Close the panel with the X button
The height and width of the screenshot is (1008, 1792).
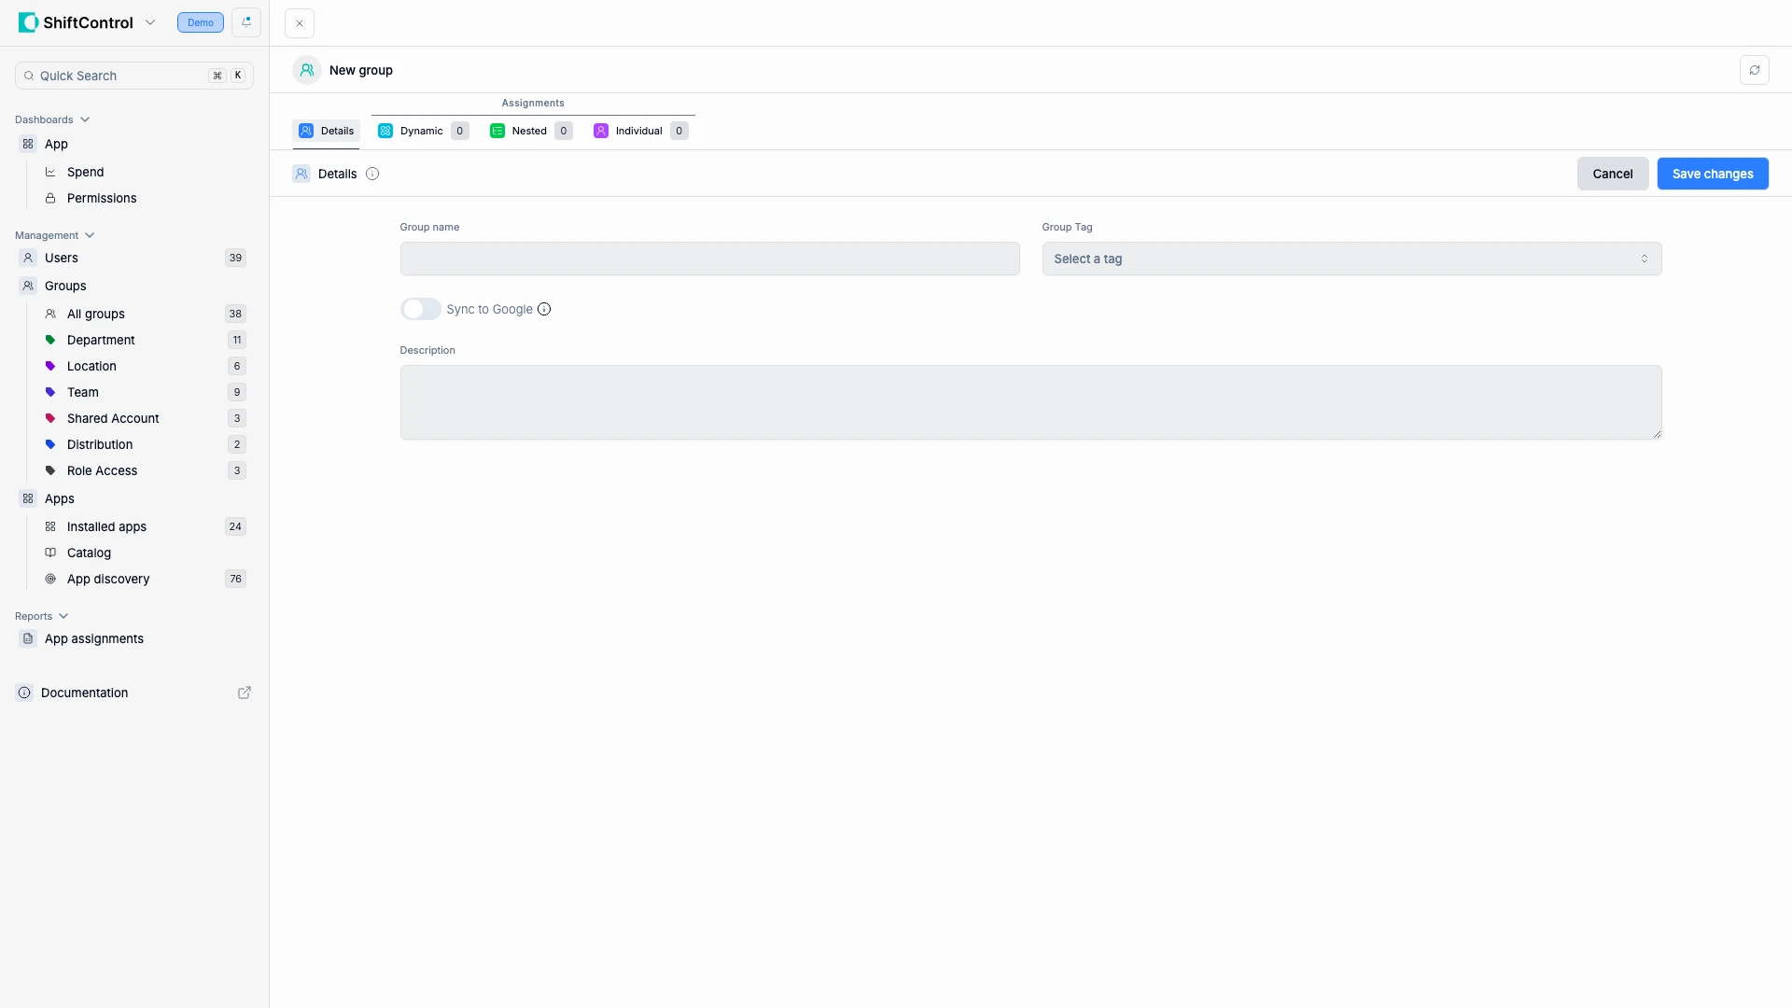(300, 23)
